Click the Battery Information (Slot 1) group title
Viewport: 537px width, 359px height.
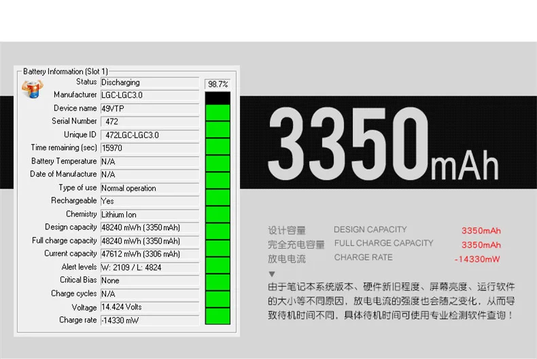(x=65, y=71)
